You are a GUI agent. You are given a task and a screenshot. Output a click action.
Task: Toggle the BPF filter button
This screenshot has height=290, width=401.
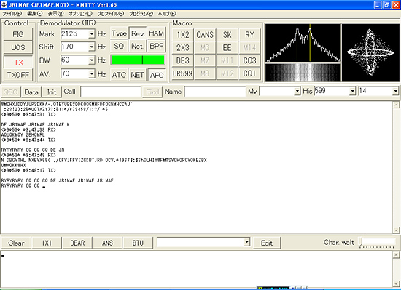pyautogui.click(x=156, y=46)
